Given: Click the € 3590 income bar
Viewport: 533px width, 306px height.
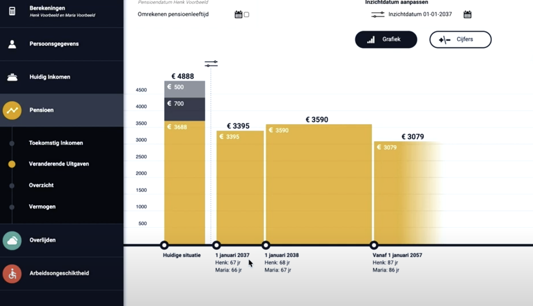Looking at the screenshot, I should point(318,184).
